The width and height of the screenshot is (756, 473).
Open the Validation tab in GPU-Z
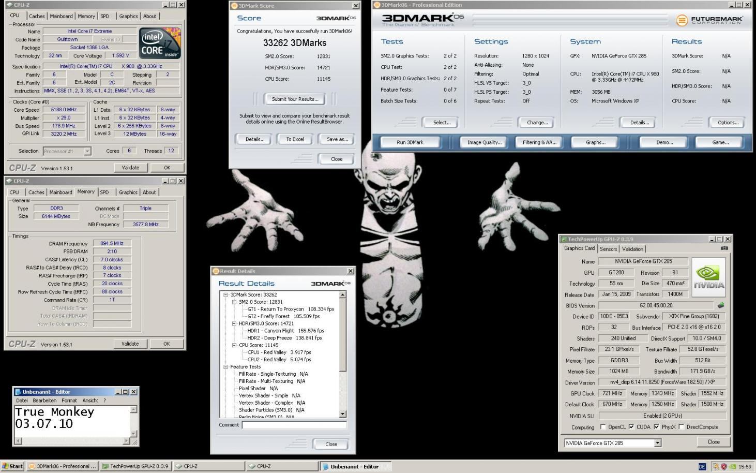coord(632,249)
